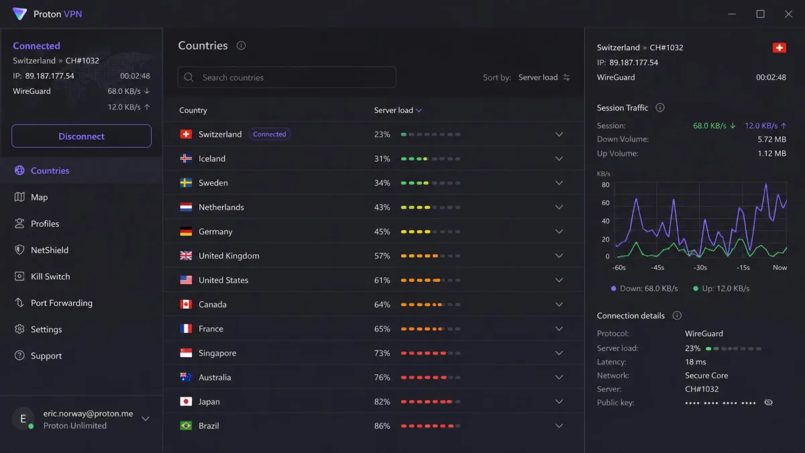Viewport: 805px width, 453px height.
Task: Click the Sweden flag icon
Action: tap(186, 183)
